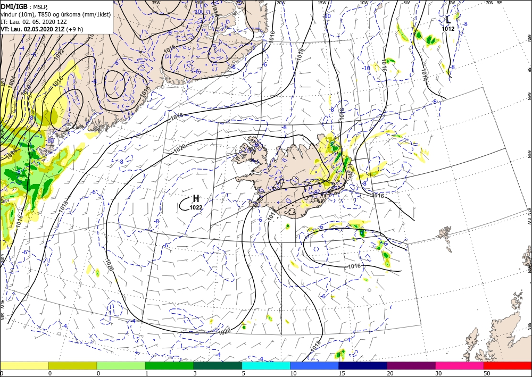Viewport: 532px width, 377px height.
Task: Select the medium green 1–3 mm swatch
Action: coord(169,365)
